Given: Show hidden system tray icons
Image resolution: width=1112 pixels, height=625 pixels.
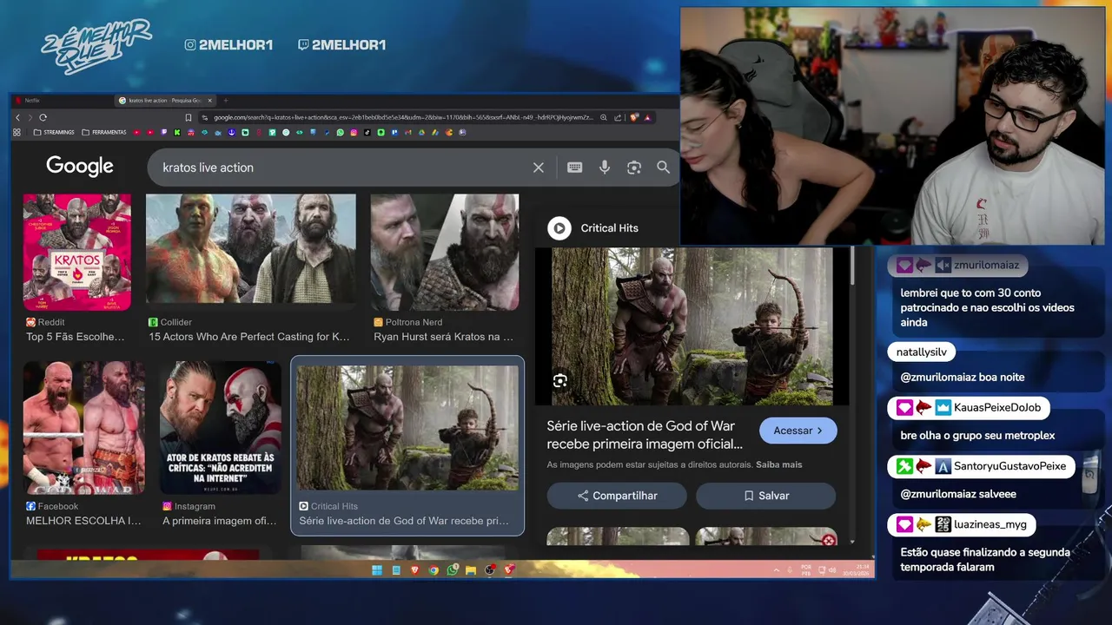Looking at the screenshot, I should coord(777,570).
